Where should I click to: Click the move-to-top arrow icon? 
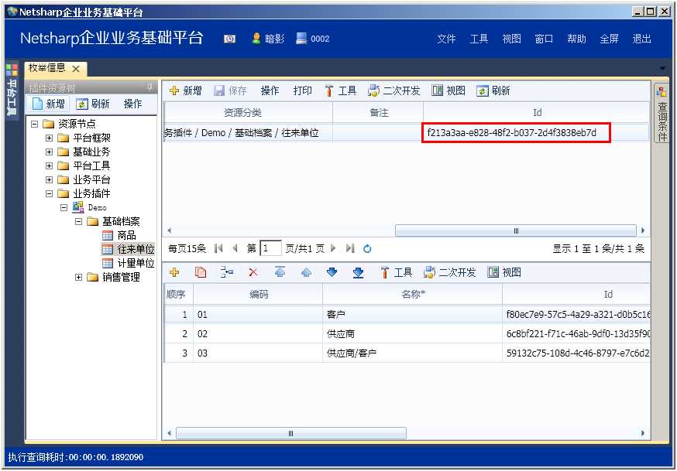tap(280, 272)
